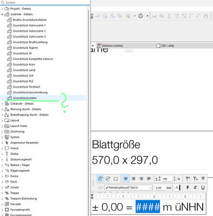Align the text to the right

pos(141,179)
